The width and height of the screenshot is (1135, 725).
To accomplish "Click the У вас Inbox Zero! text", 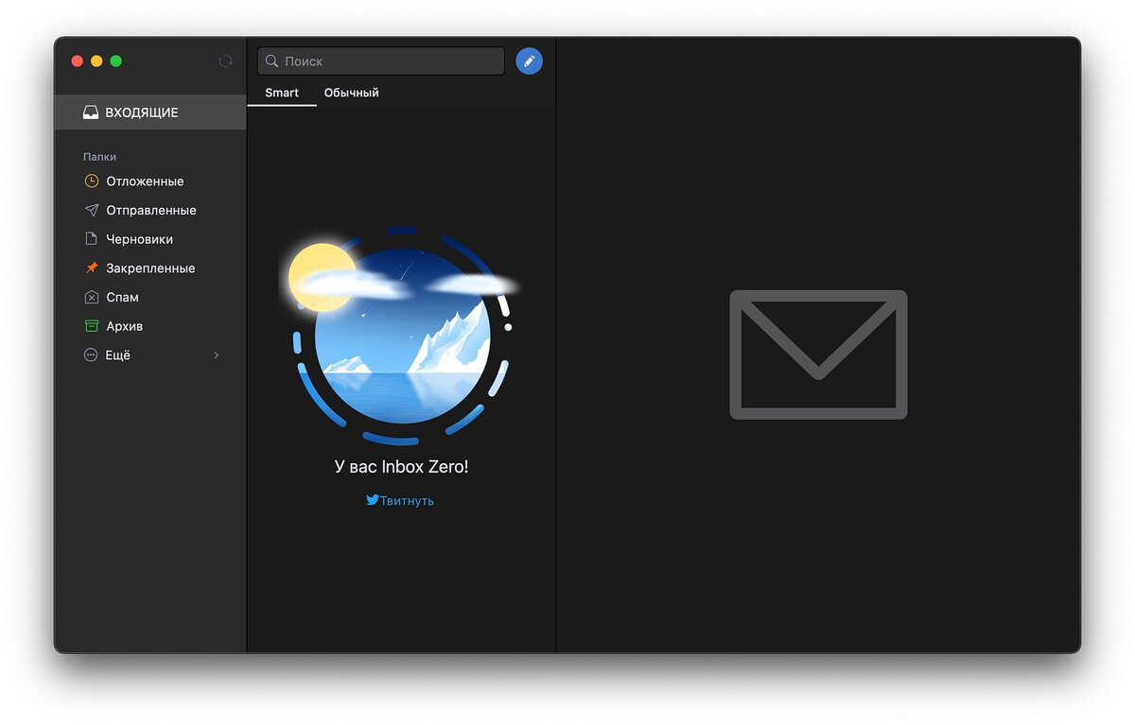I will pos(401,467).
